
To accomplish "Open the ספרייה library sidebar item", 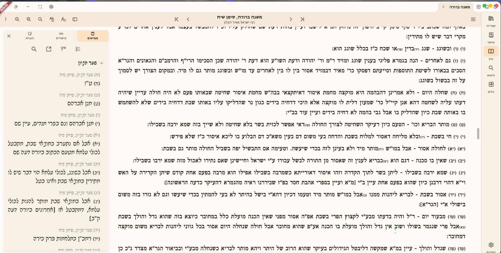I will [x=491, y=21].
